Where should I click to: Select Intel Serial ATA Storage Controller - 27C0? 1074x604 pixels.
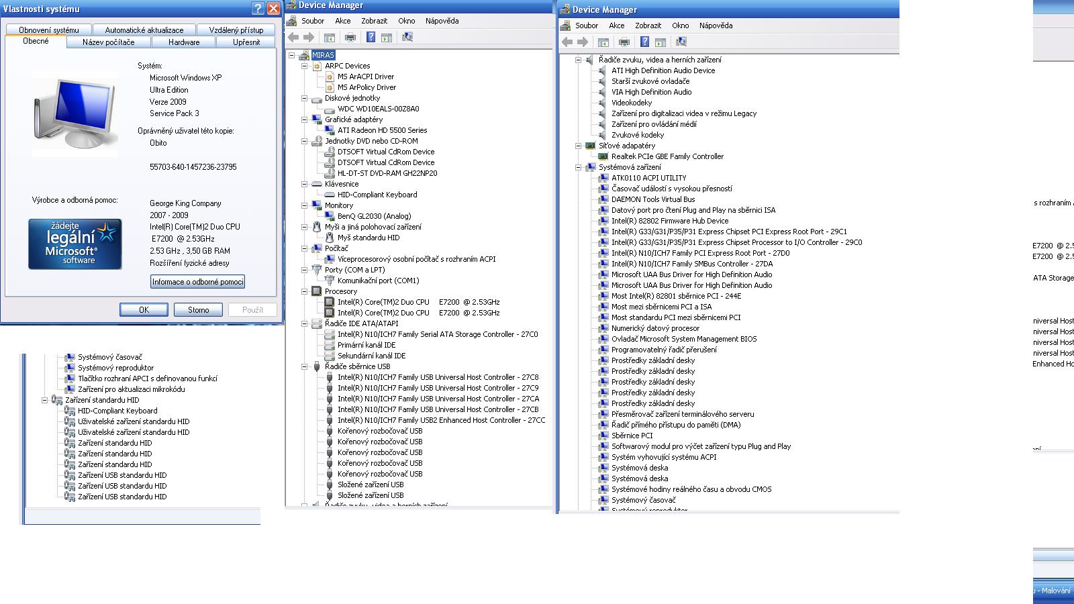[x=438, y=334]
